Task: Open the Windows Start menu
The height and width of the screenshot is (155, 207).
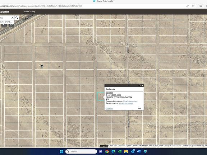Action: pyautogui.click(x=61, y=151)
